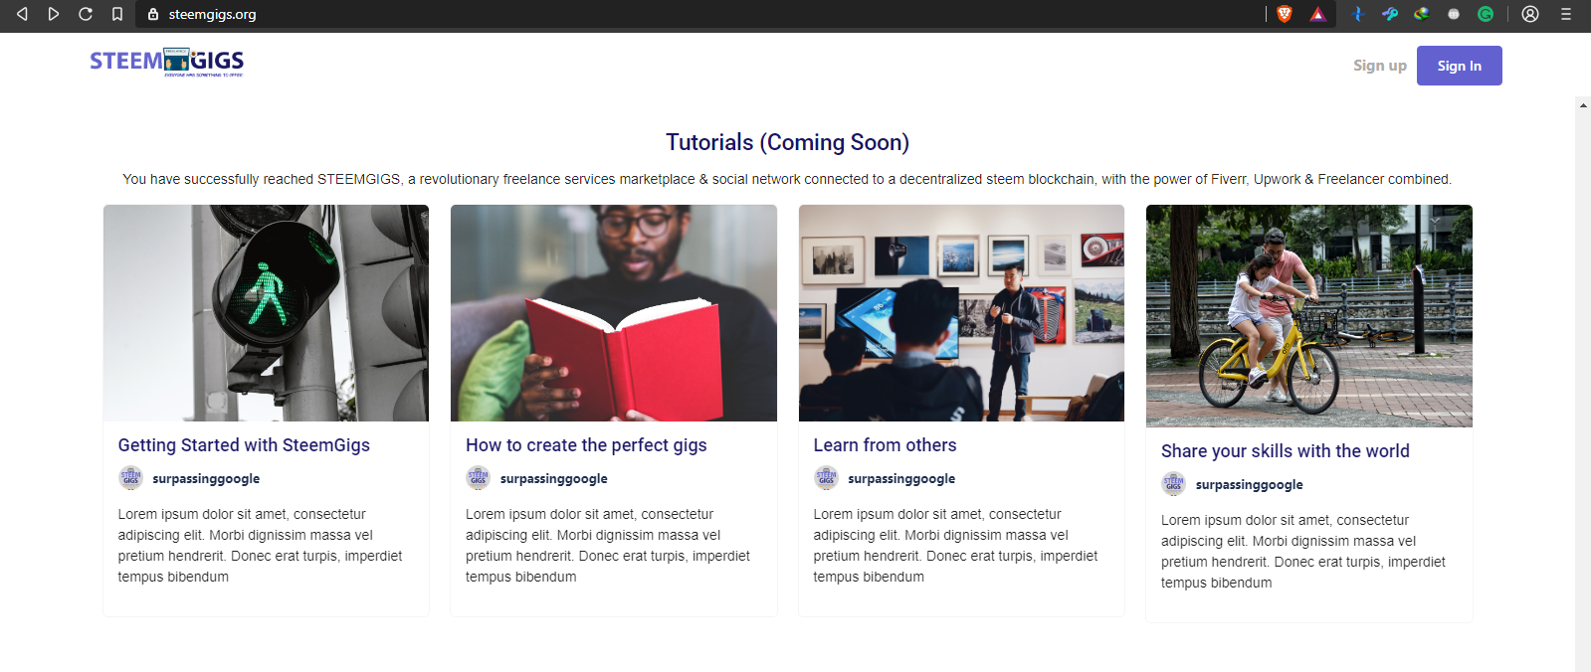The image size is (1591, 672).
Task: Click the padlock site security icon
Action: pos(153,14)
